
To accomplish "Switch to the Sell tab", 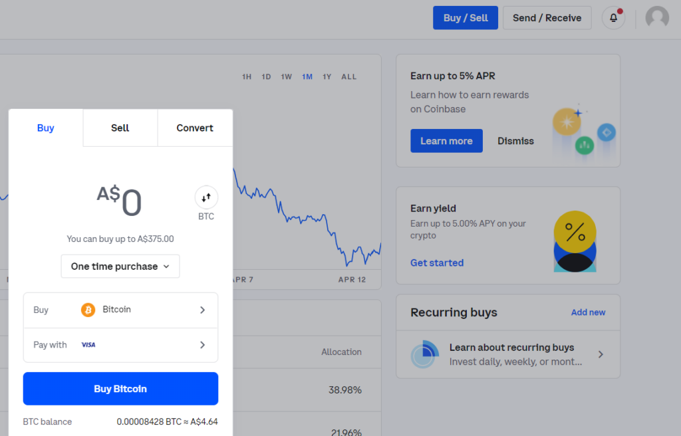I will point(120,128).
